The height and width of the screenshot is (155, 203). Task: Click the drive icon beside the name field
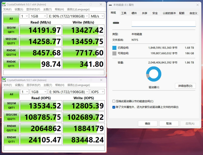coord(116,23)
